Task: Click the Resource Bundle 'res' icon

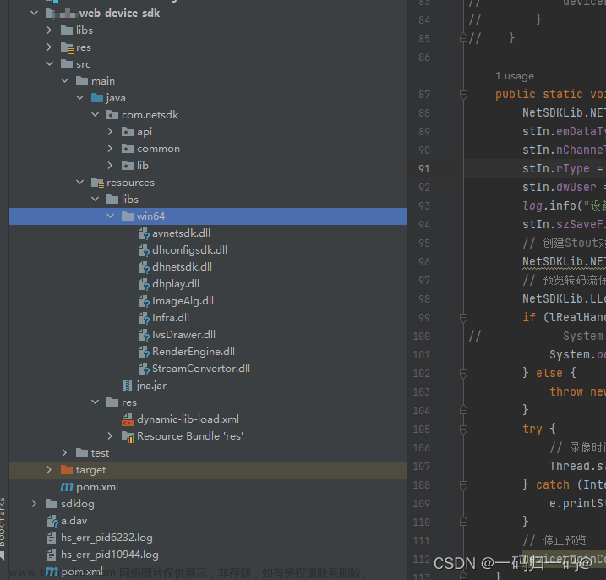Action: click(128, 436)
